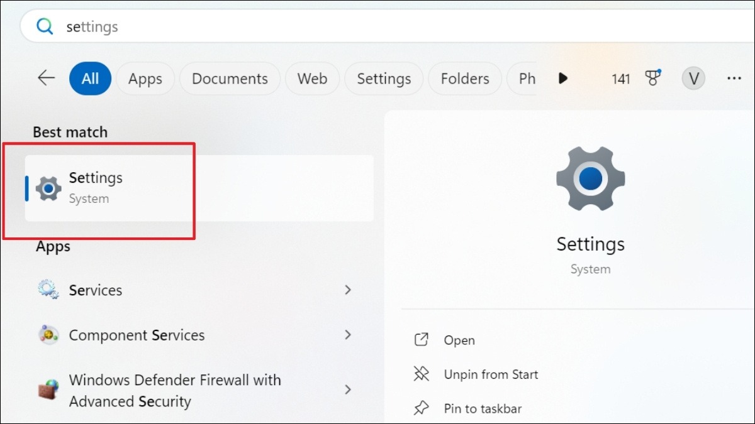Click the search magnifier icon
This screenshot has width=755, height=424.
(45, 26)
